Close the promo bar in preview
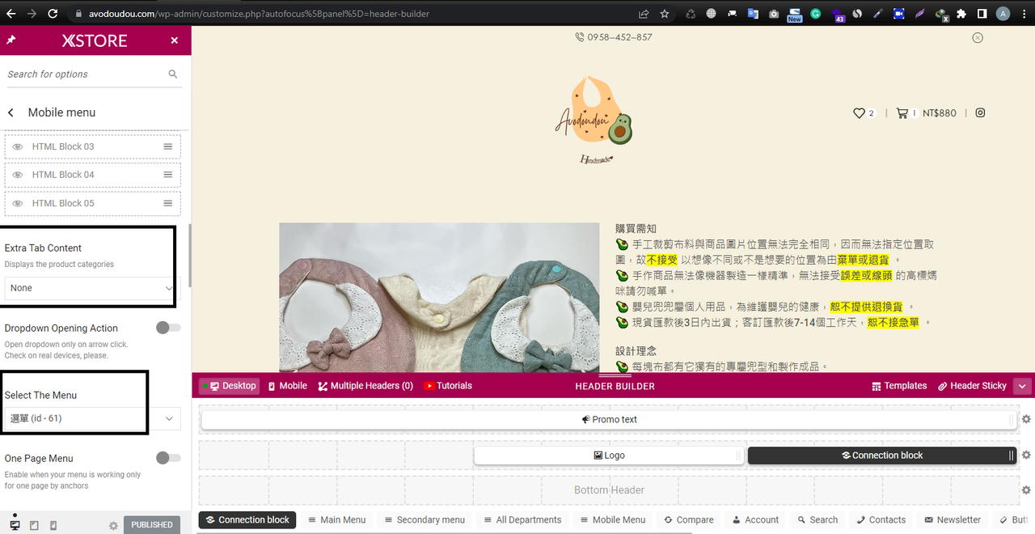1035x534 pixels. point(978,37)
